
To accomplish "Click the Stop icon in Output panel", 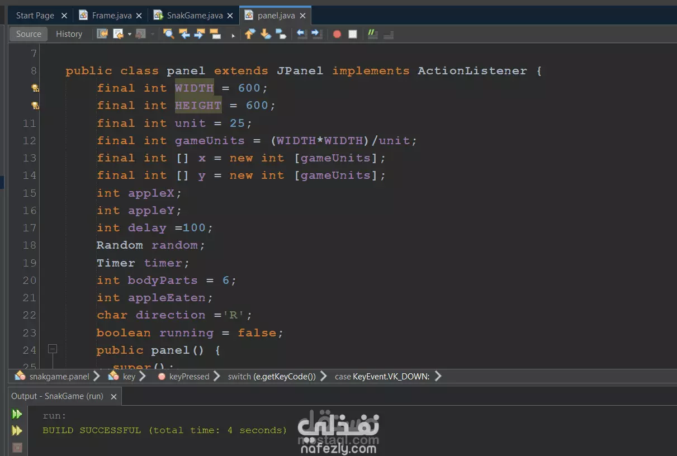I will tap(17, 448).
